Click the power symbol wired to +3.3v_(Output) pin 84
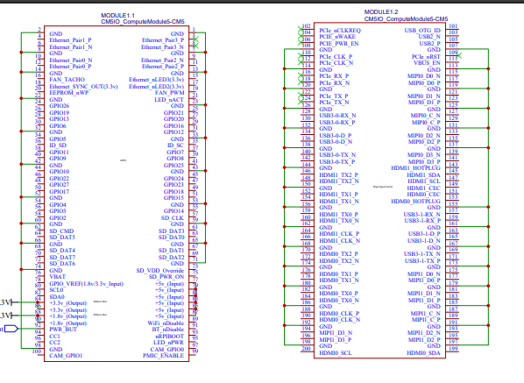 click(x=7, y=302)
